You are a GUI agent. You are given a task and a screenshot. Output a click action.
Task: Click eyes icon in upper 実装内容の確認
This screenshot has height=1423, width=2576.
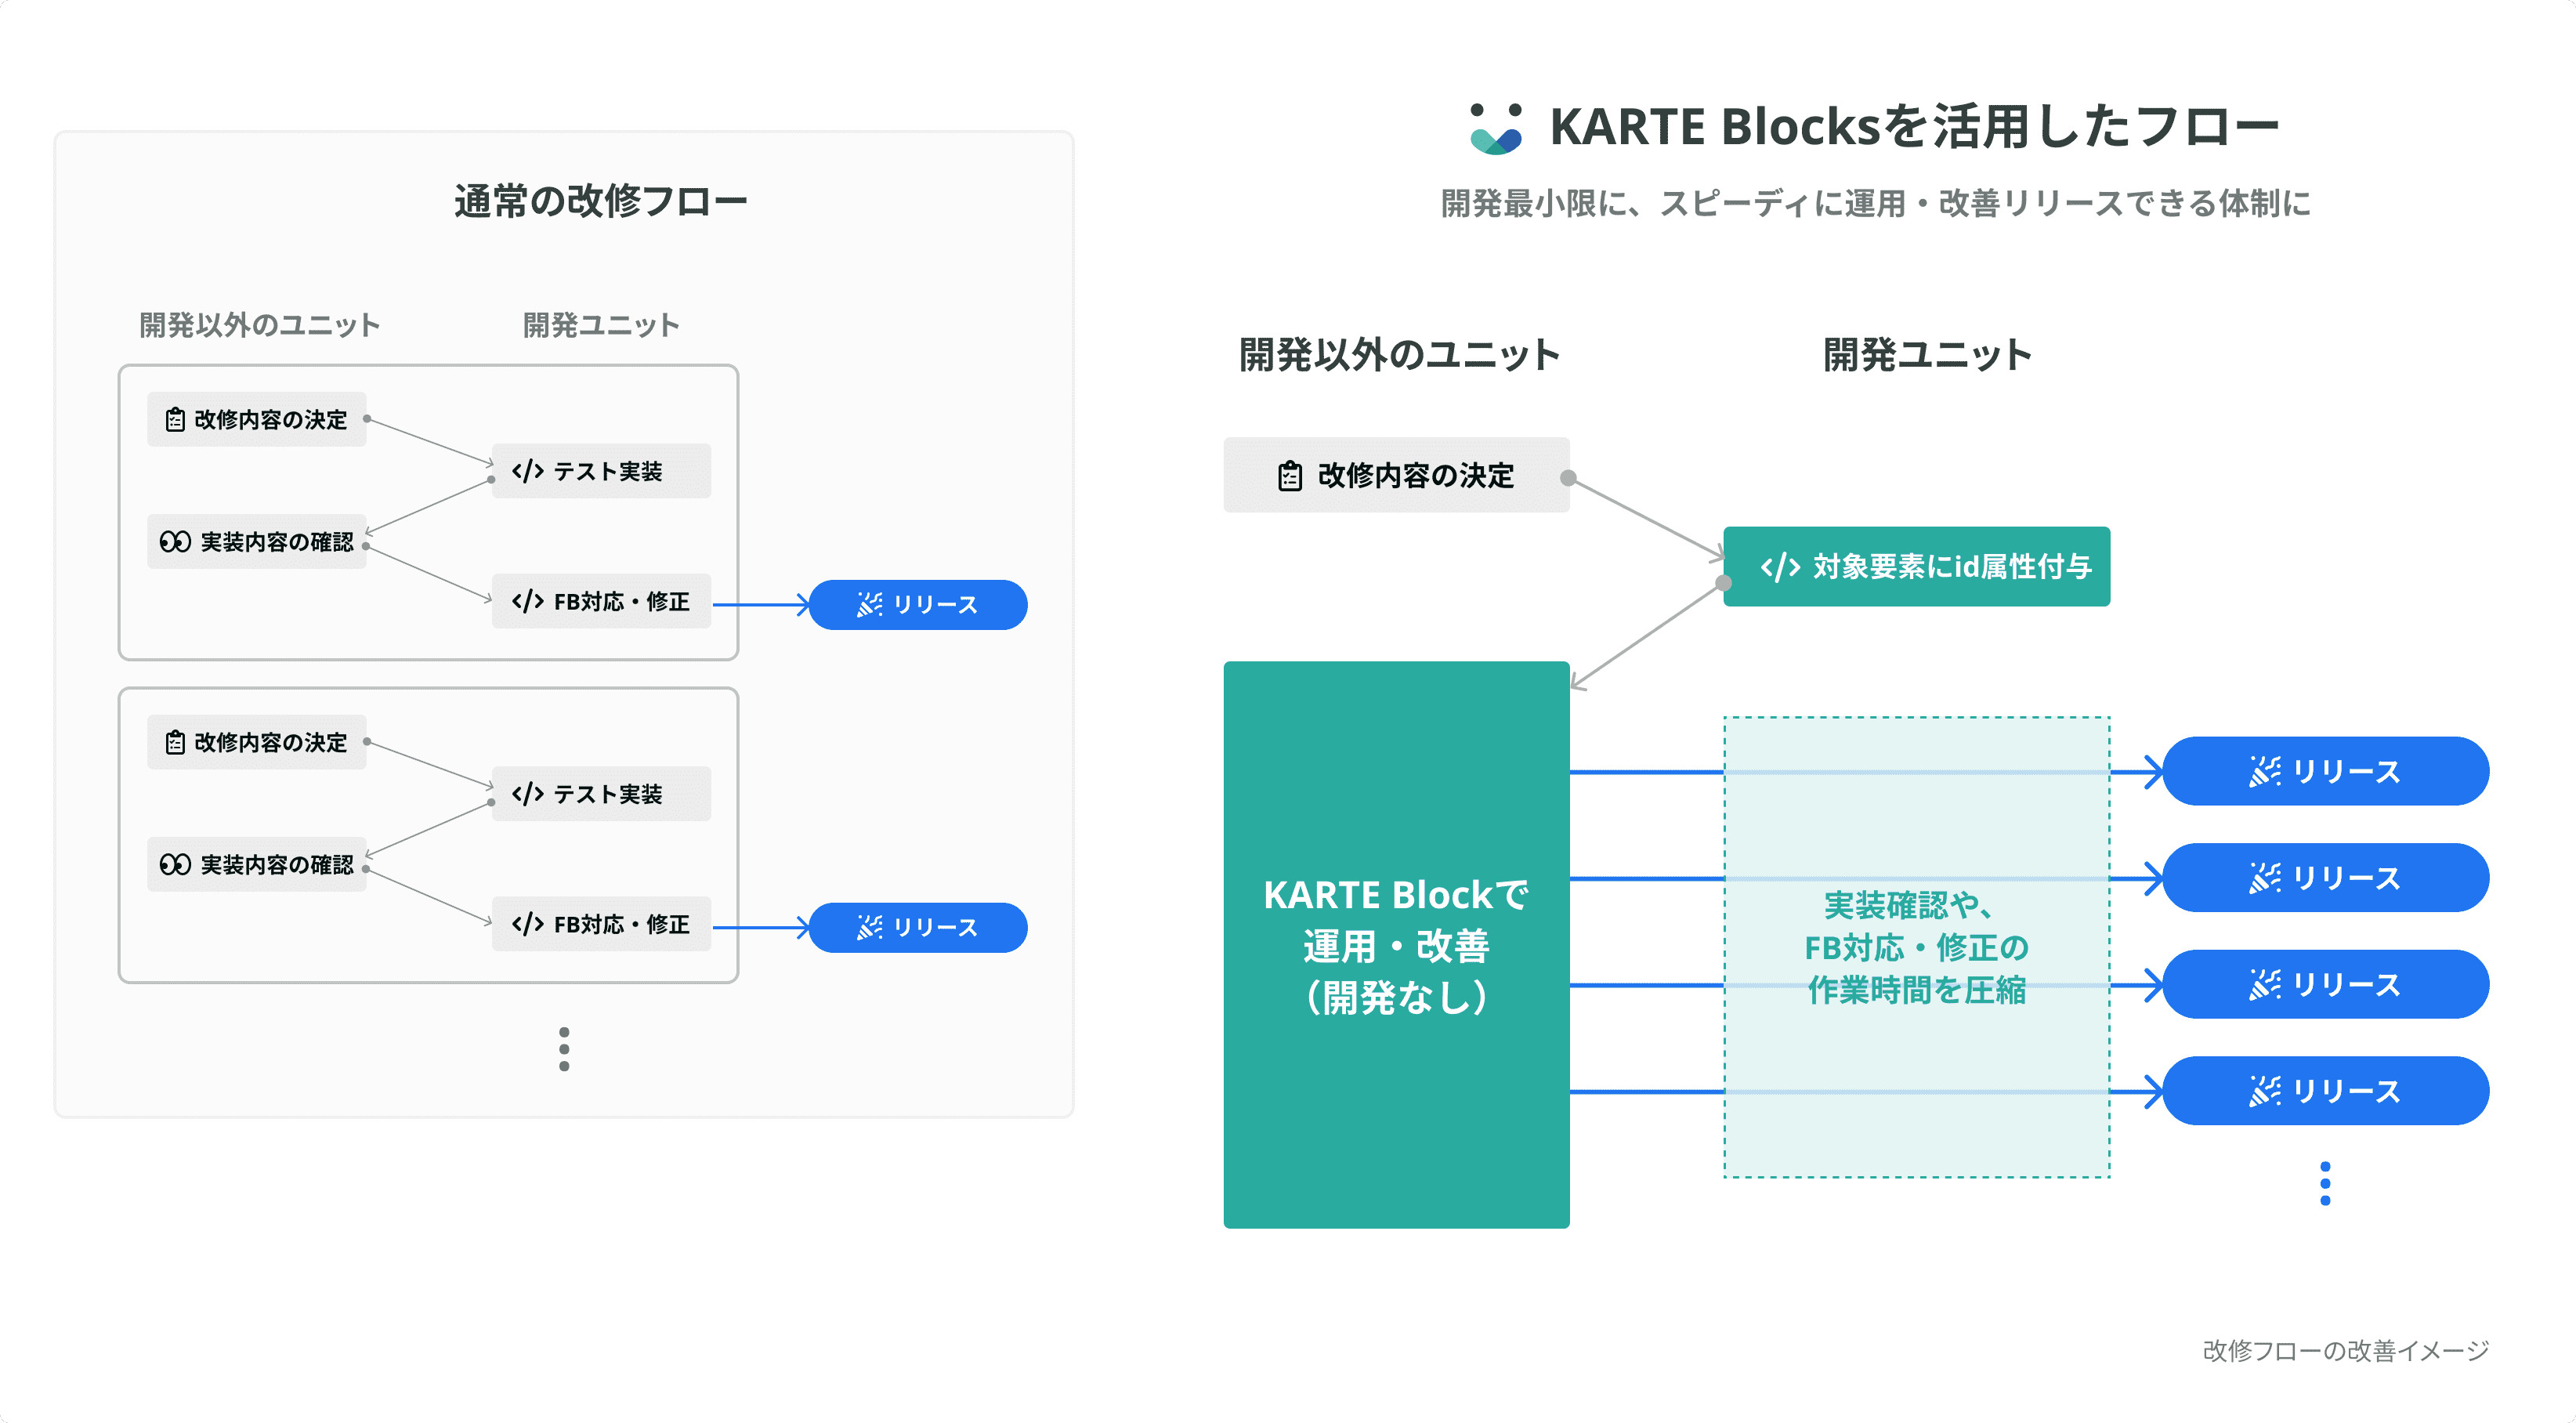click(x=175, y=542)
